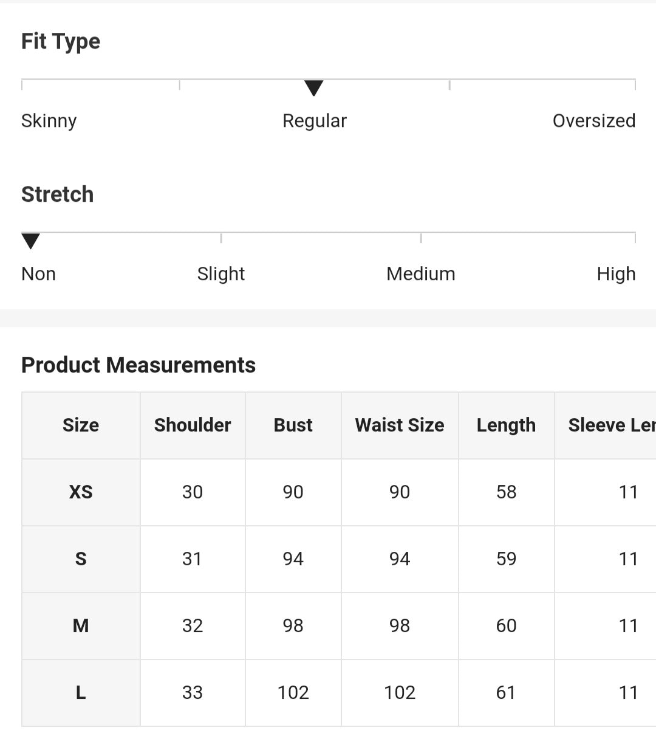The width and height of the screenshot is (656, 736).
Task: Click the Waist Size column header
Action: point(400,425)
